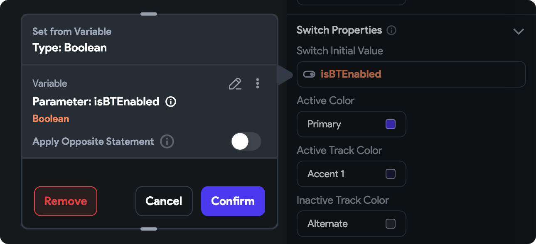Click the Switch Properties info icon
The width and height of the screenshot is (536, 244).
(391, 30)
